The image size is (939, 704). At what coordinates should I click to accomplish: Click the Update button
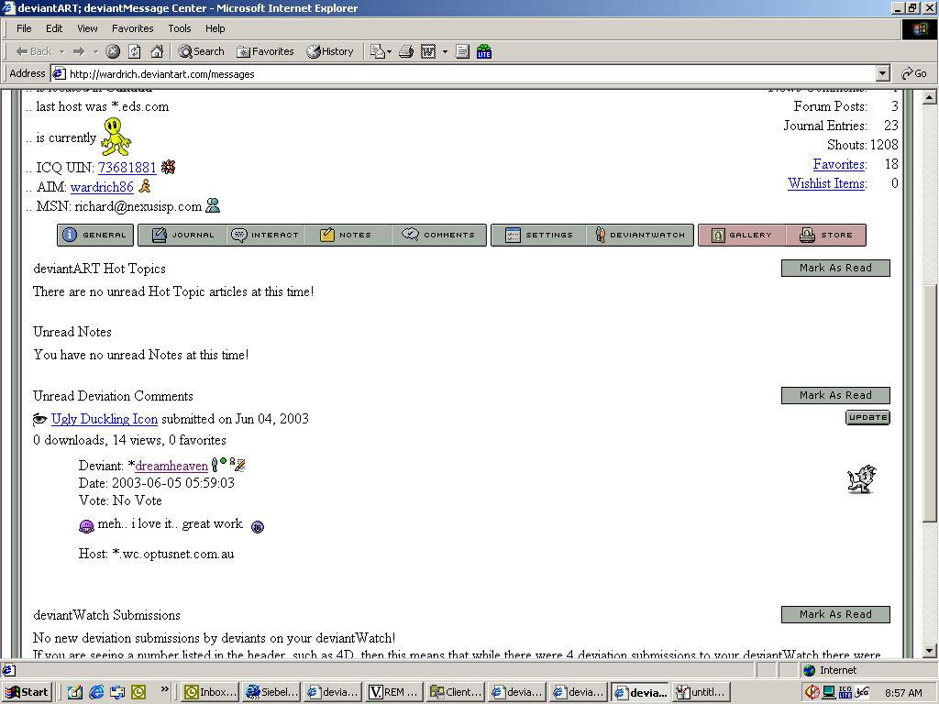867,417
